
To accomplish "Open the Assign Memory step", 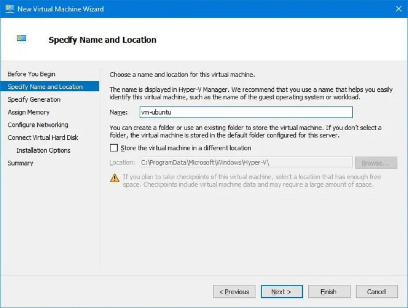I will pos(28,112).
